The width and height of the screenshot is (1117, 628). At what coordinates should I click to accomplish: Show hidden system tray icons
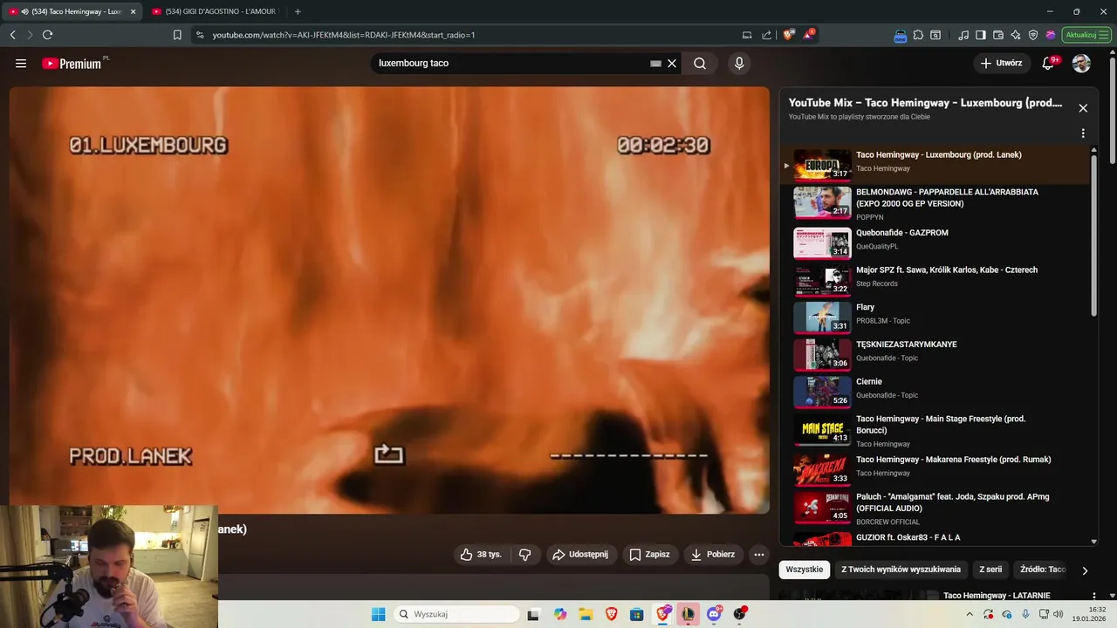[971, 614]
